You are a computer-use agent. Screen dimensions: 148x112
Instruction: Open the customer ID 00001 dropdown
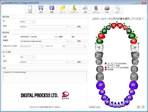(x=34, y=22)
